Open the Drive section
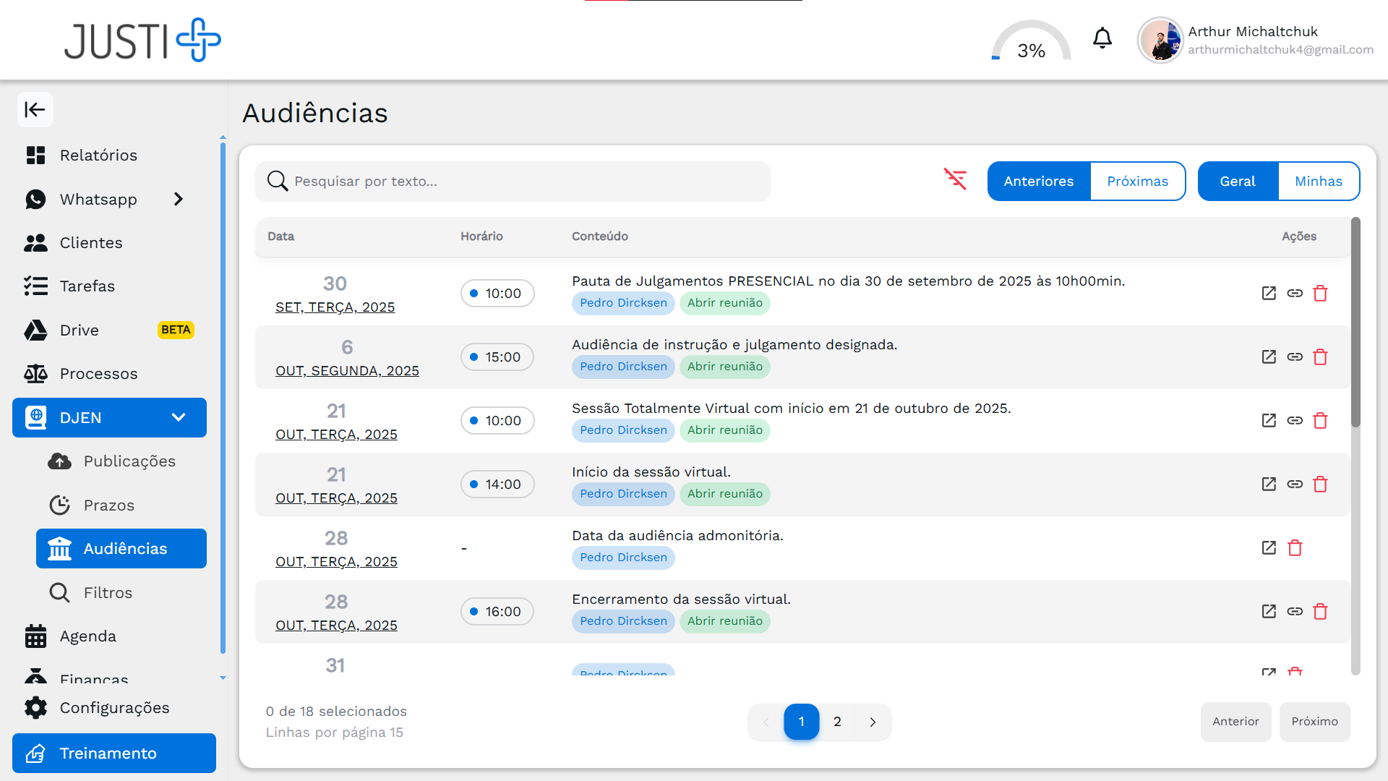Viewport: 1388px width, 781px height. point(80,330)
